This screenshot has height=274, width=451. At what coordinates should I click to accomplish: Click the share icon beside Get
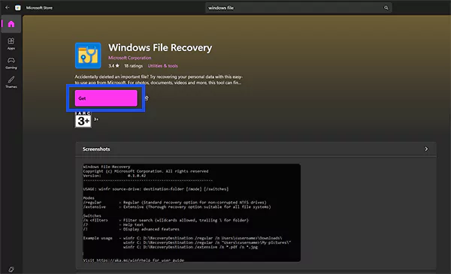pos(147,98)
